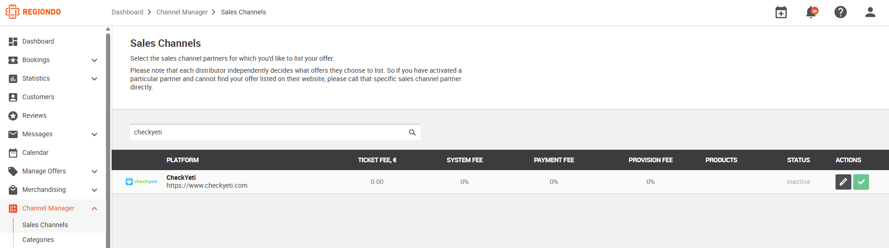Open the help question mark icon
The height and width of the screenshot is (248, 889).
(841, 12)
